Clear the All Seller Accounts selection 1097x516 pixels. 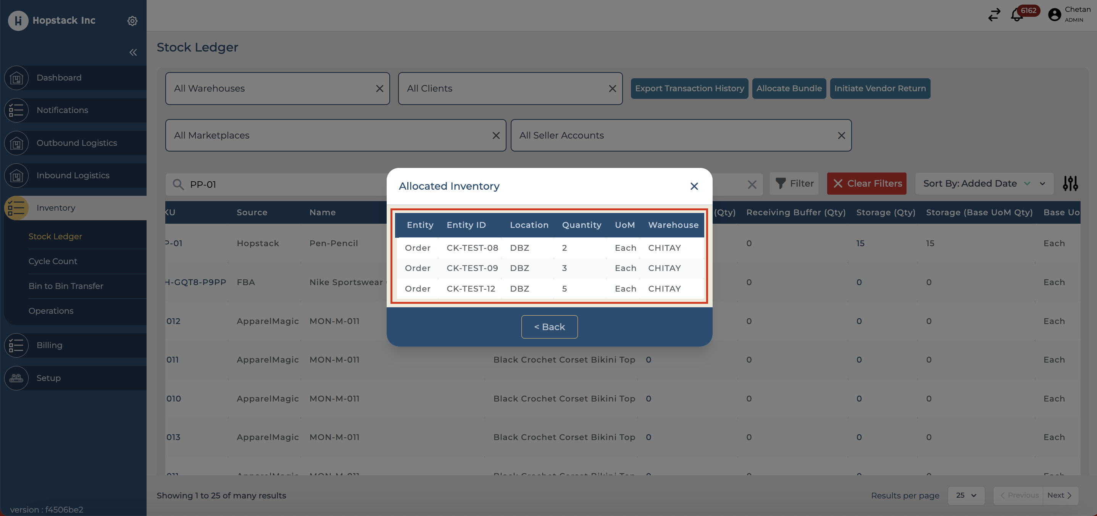841,135
